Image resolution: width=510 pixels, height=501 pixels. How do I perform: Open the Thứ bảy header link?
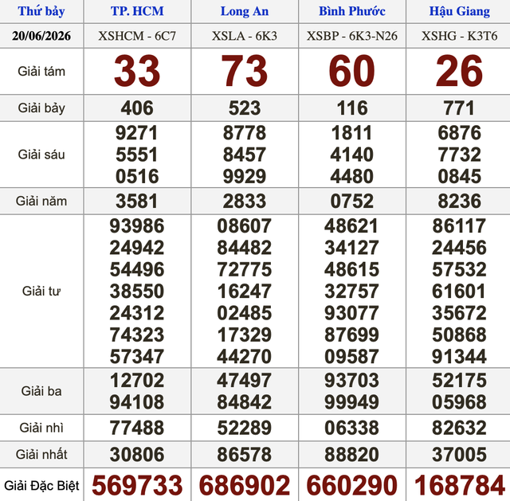41,11
